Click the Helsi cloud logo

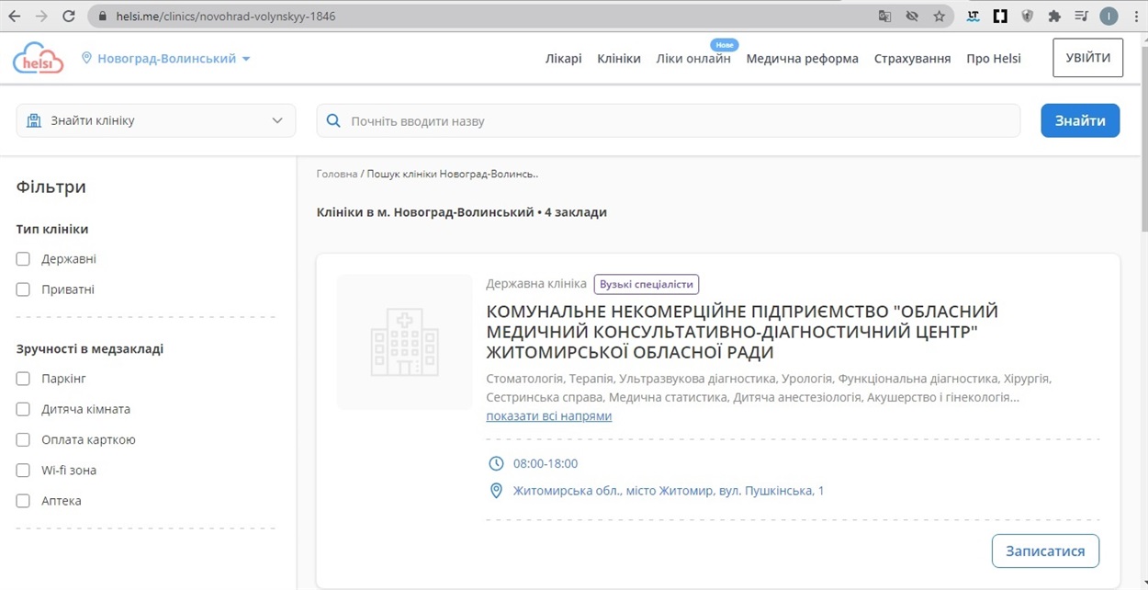[x=38, y=58]
